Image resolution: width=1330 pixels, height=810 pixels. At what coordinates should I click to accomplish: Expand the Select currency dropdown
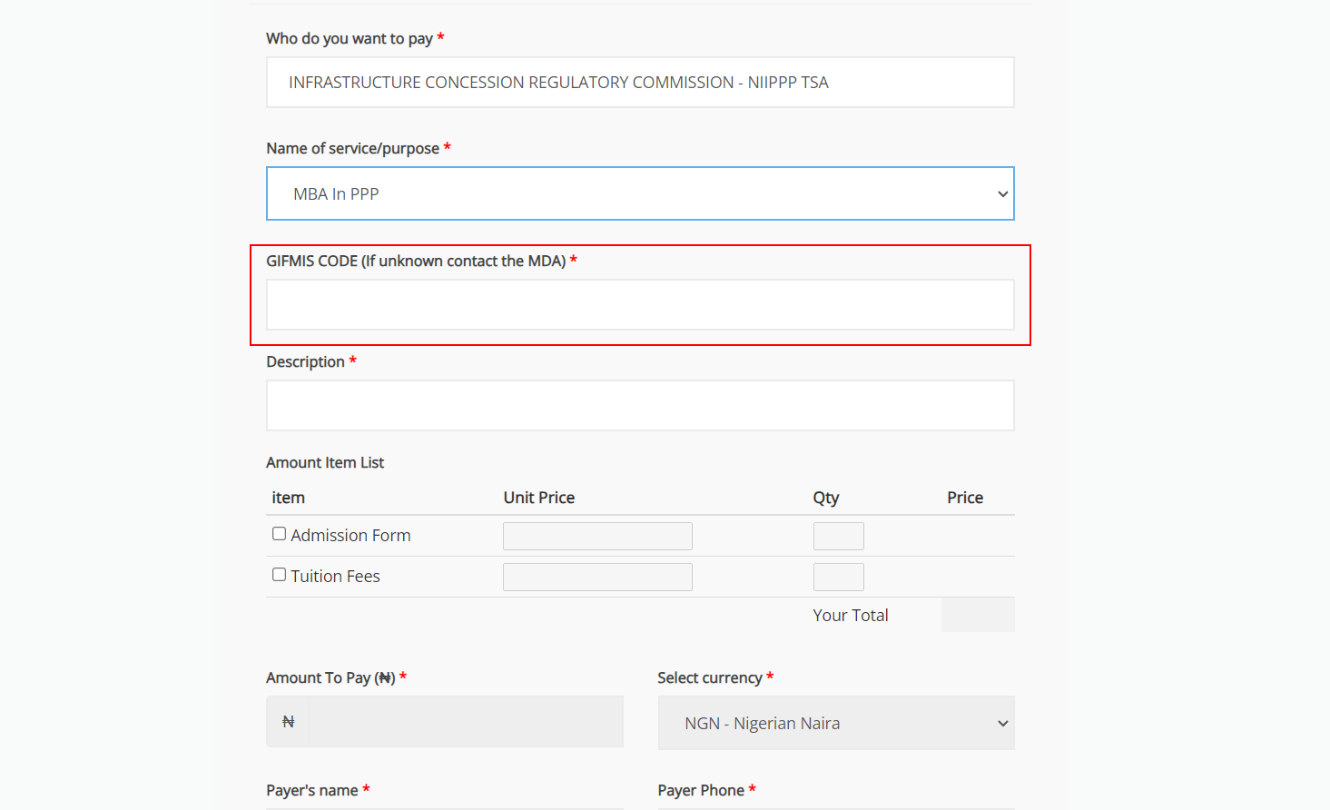[x=835, y=723]
